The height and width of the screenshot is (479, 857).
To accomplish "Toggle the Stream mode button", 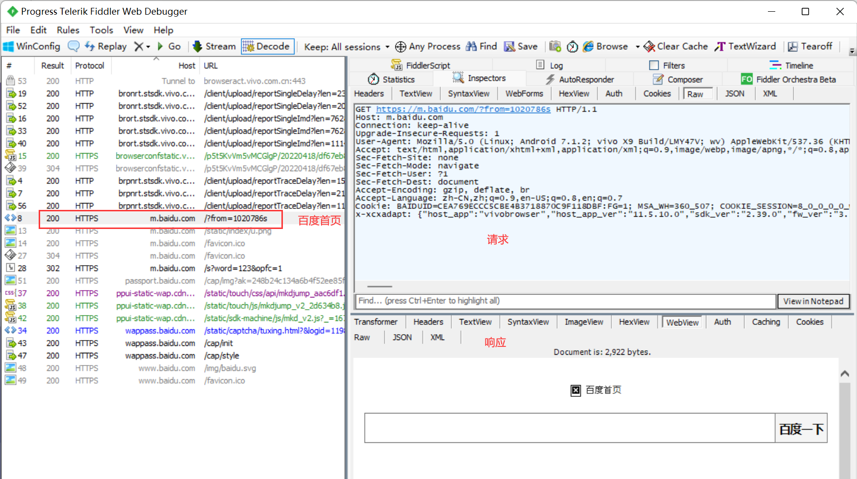I will [x=214, y=46].
